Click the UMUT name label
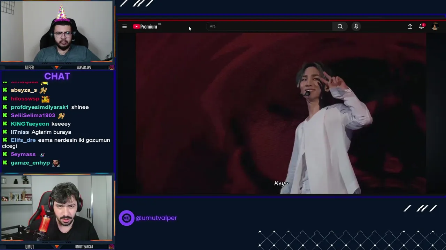Image resolution: width=446 pixels, height=250 pixels. (x=30, y=247)
